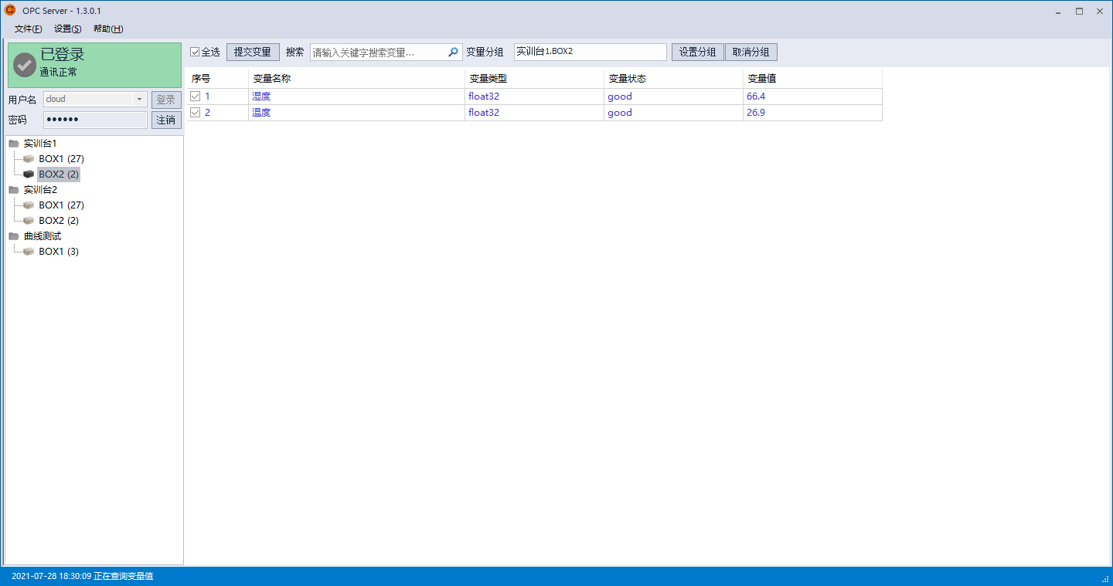Click the BOX1 device icon under 曲线测试

[x=29, y=252]
